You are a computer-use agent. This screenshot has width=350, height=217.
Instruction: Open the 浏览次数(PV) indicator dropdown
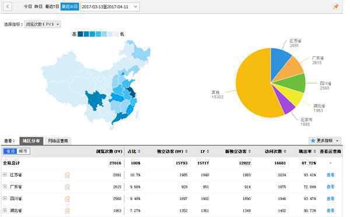tap(43, 24)
